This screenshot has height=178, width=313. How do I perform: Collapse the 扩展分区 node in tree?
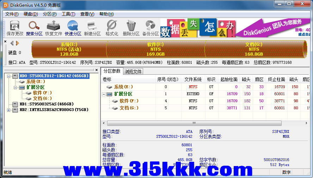(16, 87)
